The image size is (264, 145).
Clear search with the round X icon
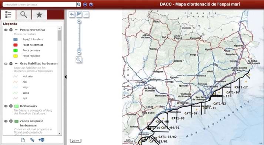[85, 4]
